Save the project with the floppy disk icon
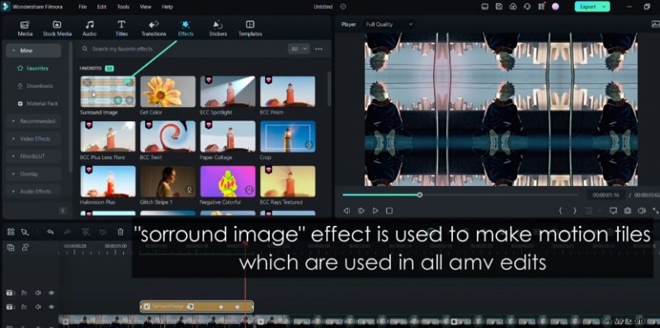660x328 pixels. point(499,7)
